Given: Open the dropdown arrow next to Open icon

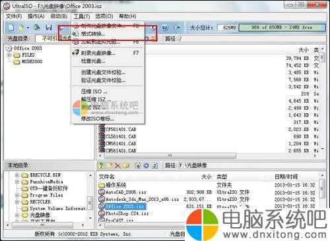Looking at the screenshot, I should 28,28.
